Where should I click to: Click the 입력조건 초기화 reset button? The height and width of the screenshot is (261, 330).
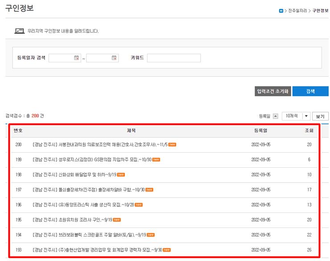point(273,91)
